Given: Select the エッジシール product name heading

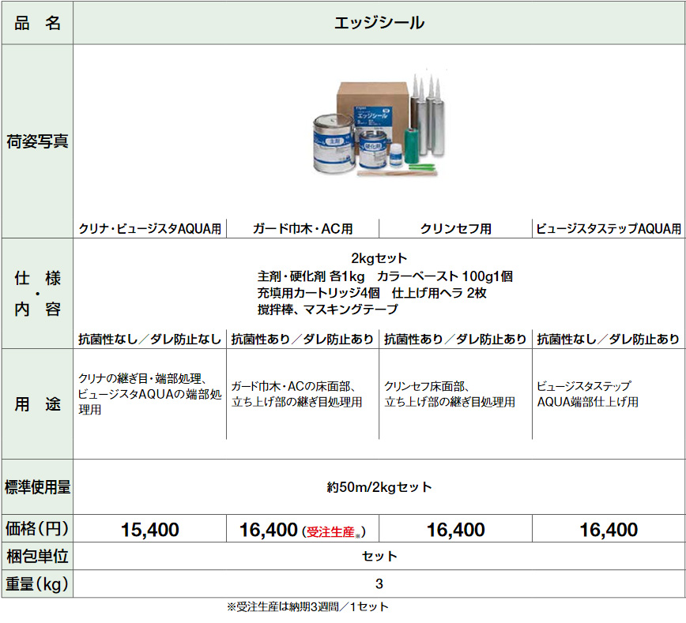Looking at the screenshot, I should click(379, 23).
